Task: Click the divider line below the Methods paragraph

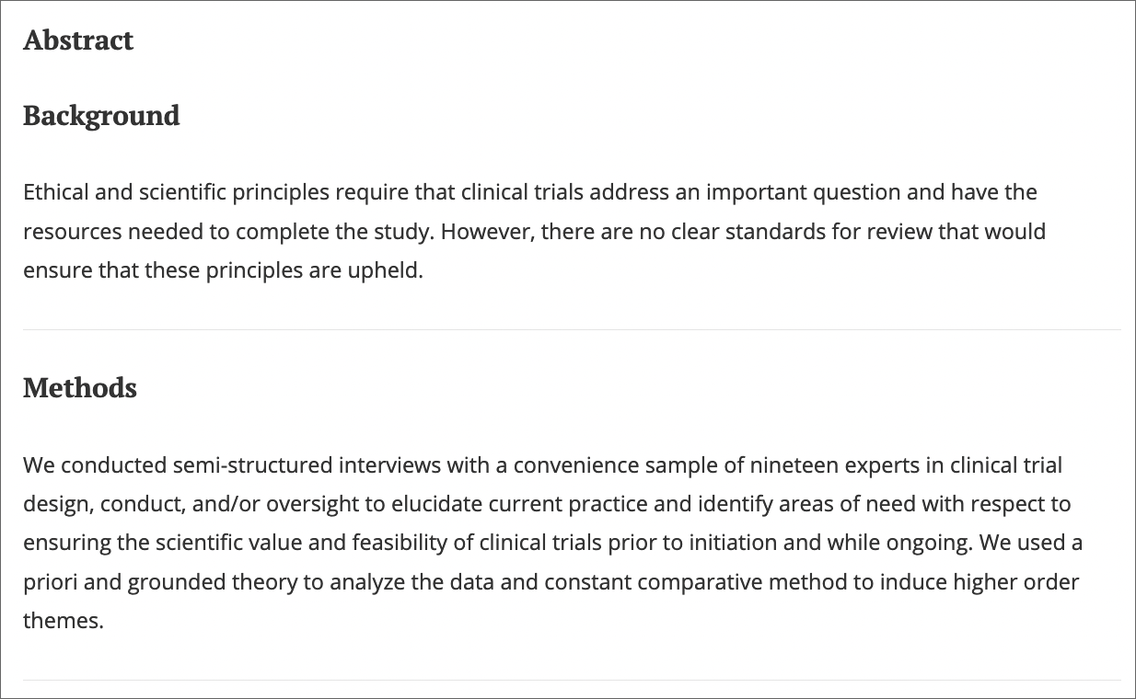Action: point(572,680)
